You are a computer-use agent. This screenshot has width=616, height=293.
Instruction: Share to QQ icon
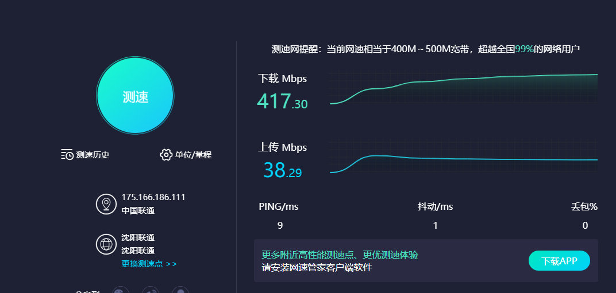[180, 291]
